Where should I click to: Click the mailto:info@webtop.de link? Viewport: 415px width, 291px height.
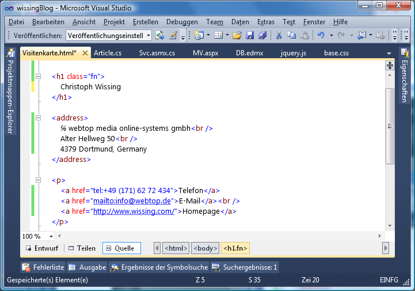pyautogui.click(x=132, y=201)
